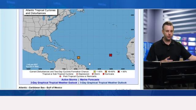
Task: Click the Hurricane legend symbol
Action: click(x=104, y=74)
